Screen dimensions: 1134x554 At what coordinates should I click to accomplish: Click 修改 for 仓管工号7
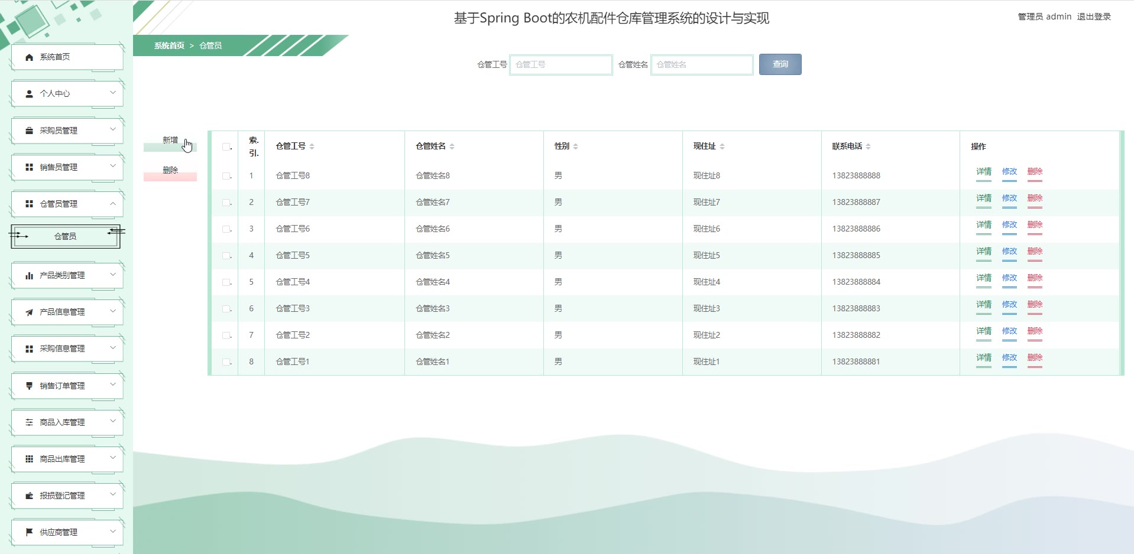(x=1009, y=198)
